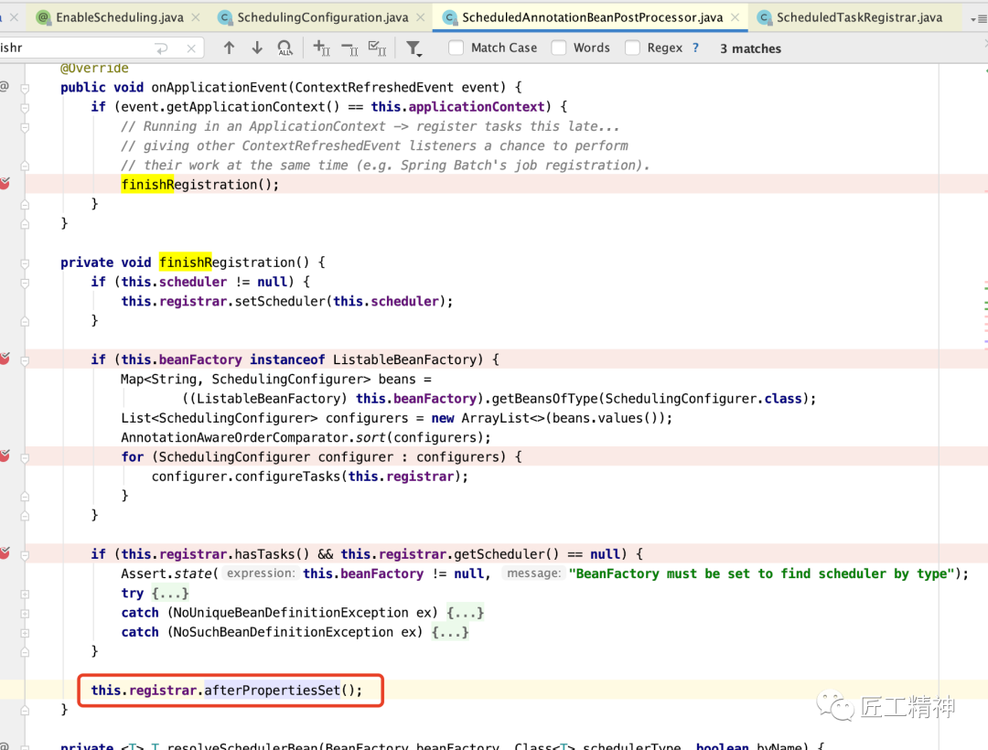The width and height of the screenshot is (988, 750).
Task: Add selection for next occurrence icon
Action: pos(321,48)
